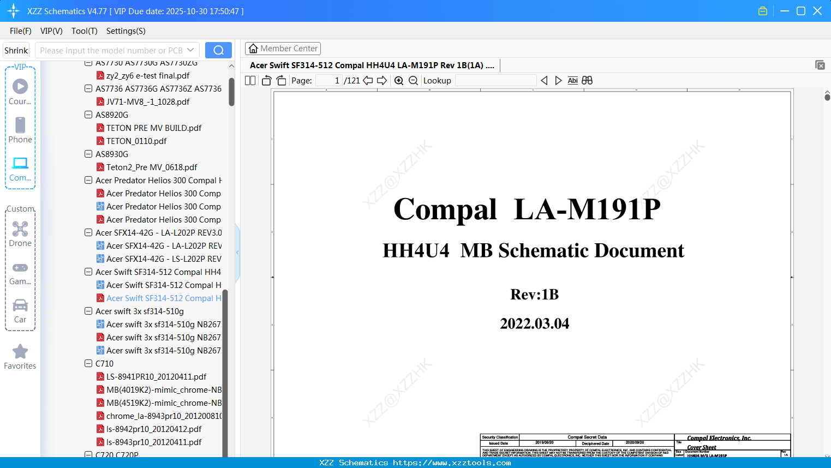Click the model list vertical scrollbar thumb

click(231, 92)
